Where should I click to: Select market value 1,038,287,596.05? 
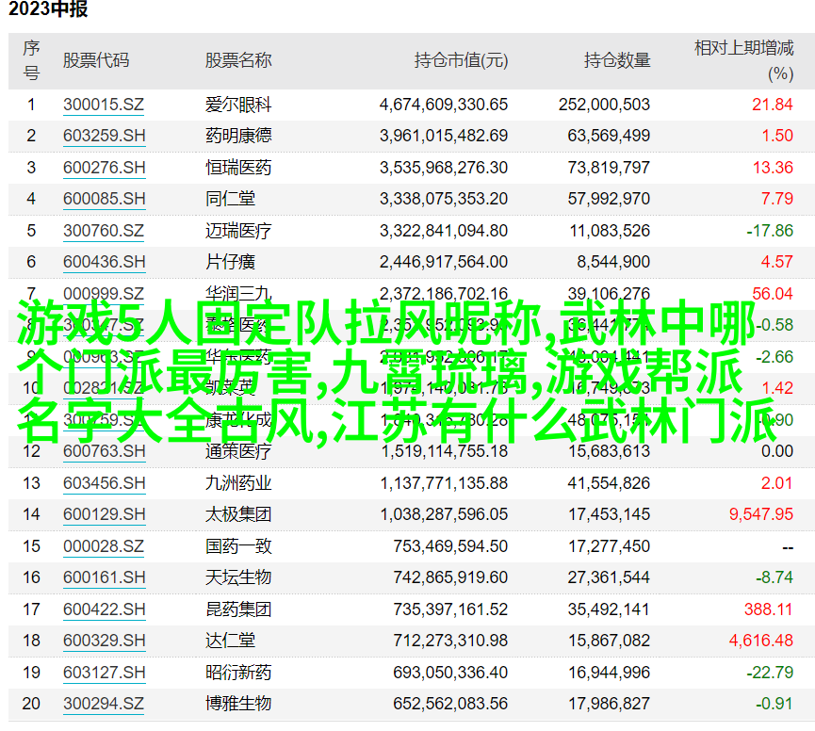(x=444, y=514)
